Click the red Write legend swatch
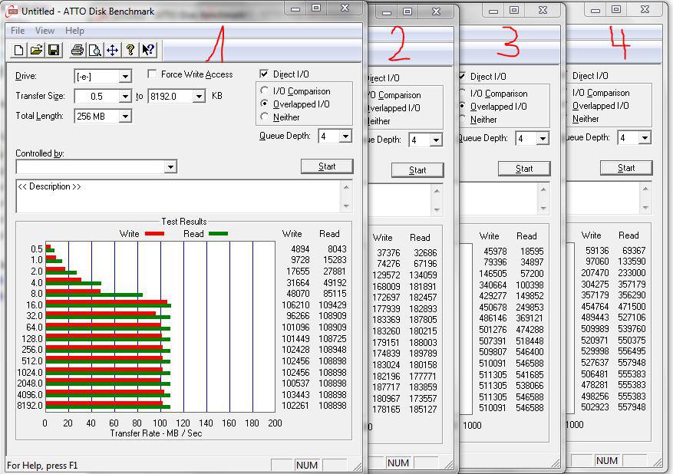The height and width of the screenshot is (474, 673). tap(154, 234)
